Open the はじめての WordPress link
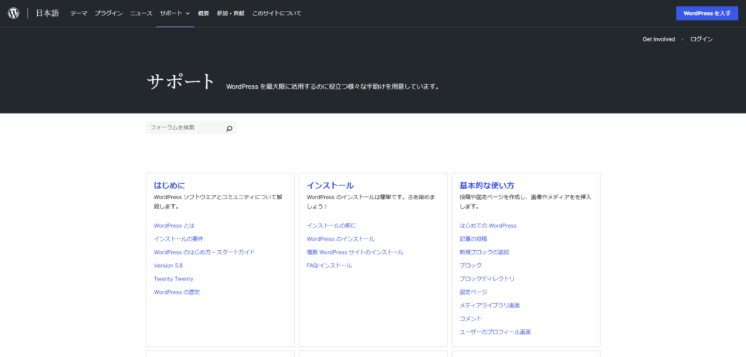 (x=488, y=225)
